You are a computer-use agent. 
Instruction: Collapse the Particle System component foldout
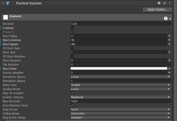coord(3,3)
